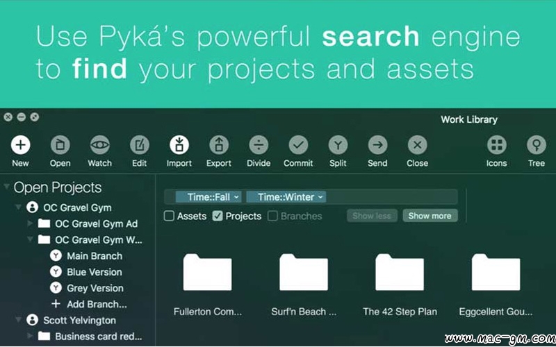Click the Open toolbar icon
The height and width of the screenshot is (347, 556).
click(60, 145)
